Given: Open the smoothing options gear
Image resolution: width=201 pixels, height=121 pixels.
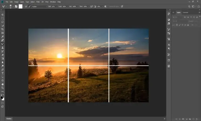Looking at the screenshot, I should (x=105, y=6).
